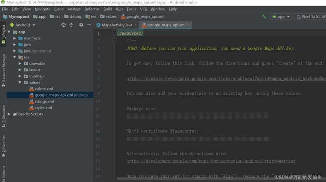Image resolution: width=326 pixels, height=182 pixels.
Task: Expand the layout folder
Action: coord(20,70)
